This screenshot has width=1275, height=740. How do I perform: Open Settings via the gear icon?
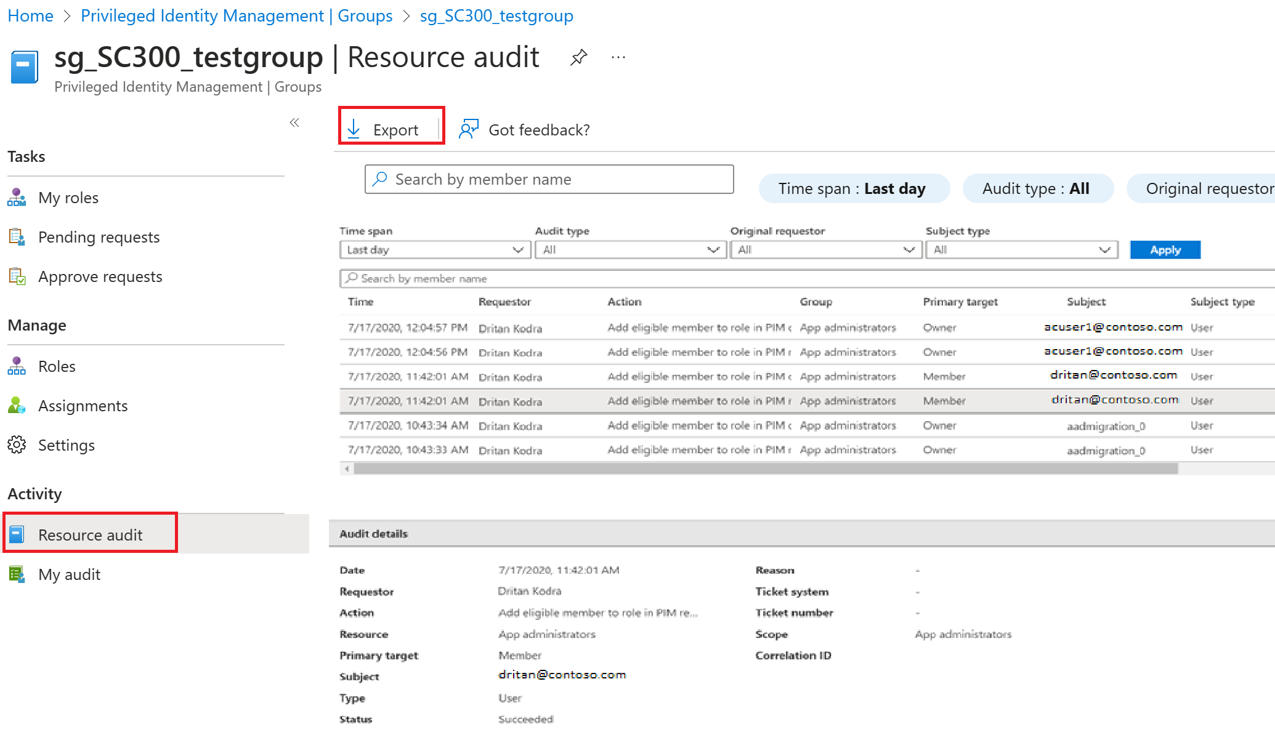(17, 444)
